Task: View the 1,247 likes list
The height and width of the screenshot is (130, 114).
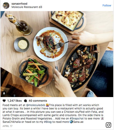Action: coord(14,101)
